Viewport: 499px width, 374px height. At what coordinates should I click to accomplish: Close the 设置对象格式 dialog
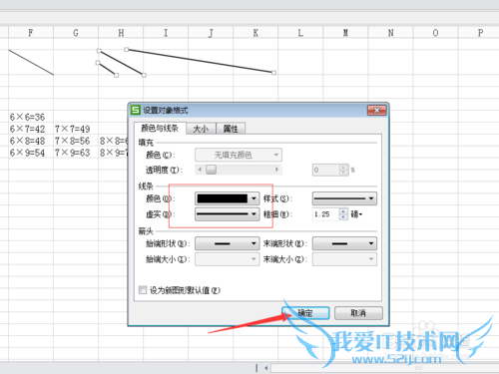pyautogui.click(x=376, y=110)
